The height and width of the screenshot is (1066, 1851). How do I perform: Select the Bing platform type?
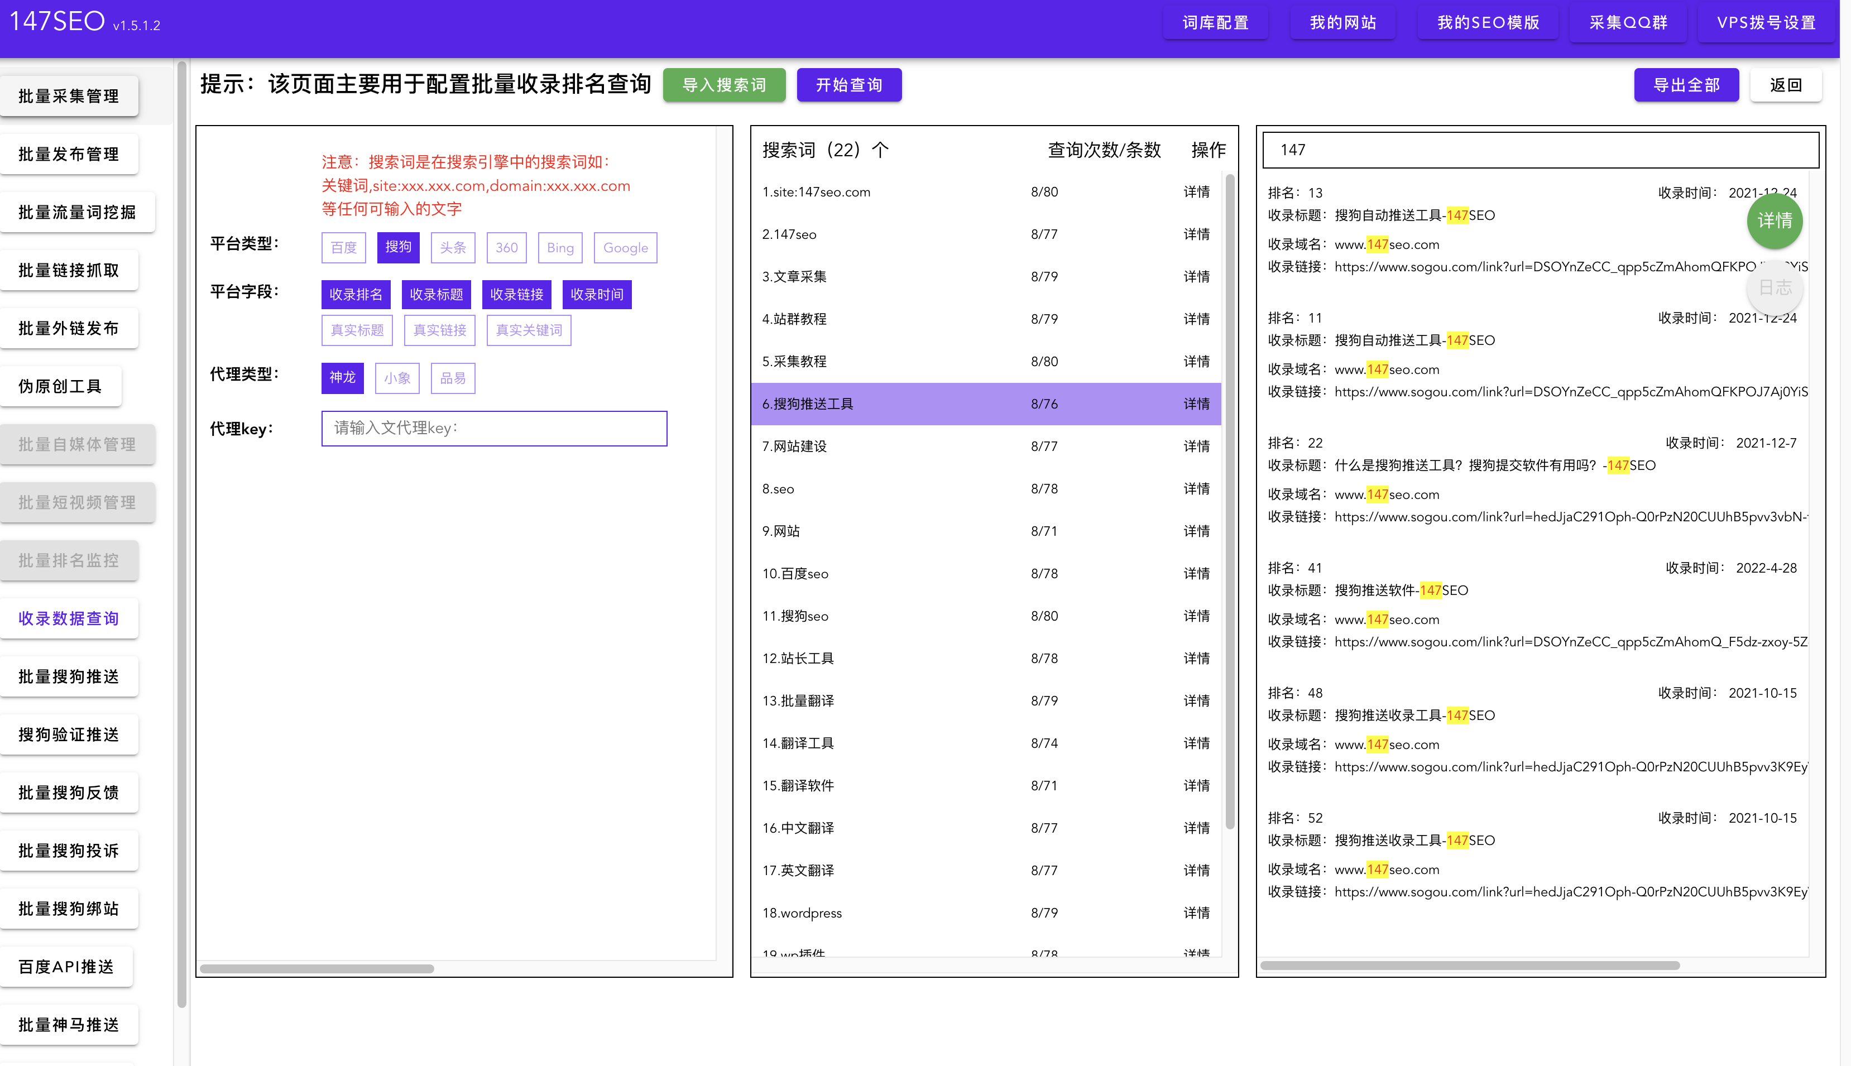coord(560,247)
